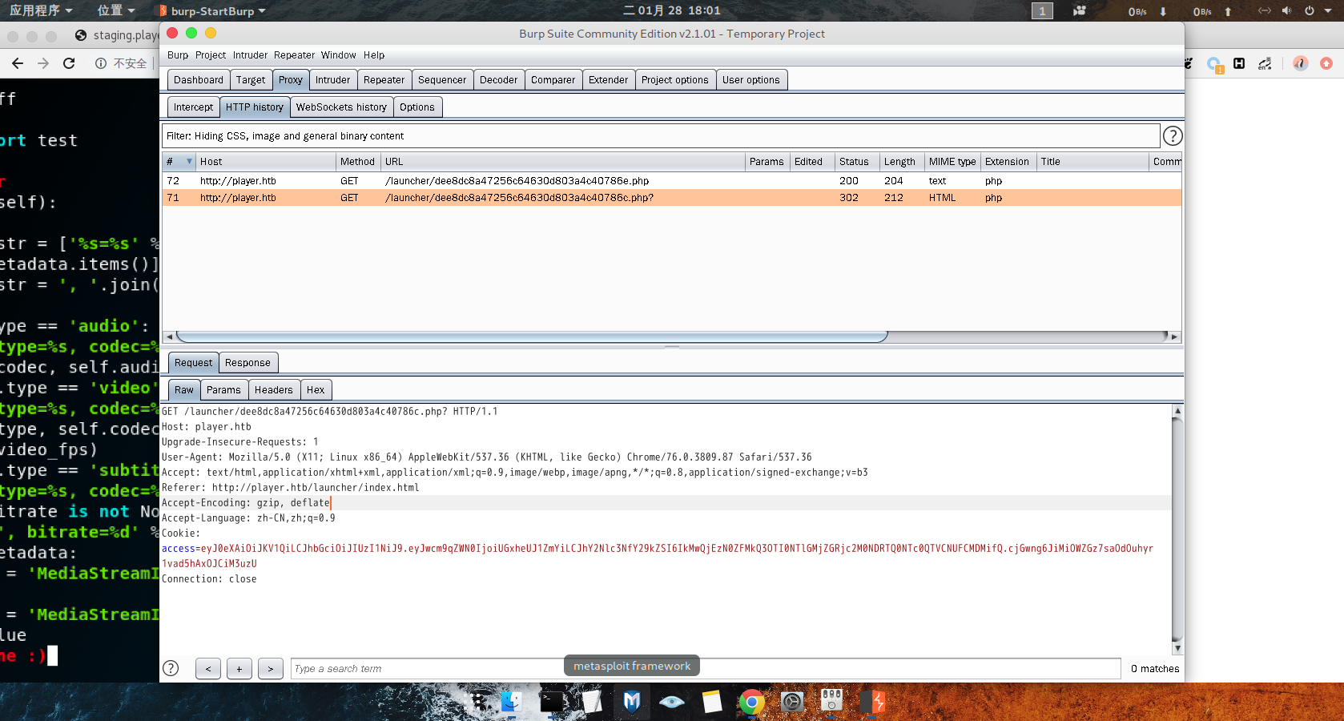This screenshot has height=721, width=1344.
Task: Click the network connection arrows tray icon
Action: tap(1265, 10)
